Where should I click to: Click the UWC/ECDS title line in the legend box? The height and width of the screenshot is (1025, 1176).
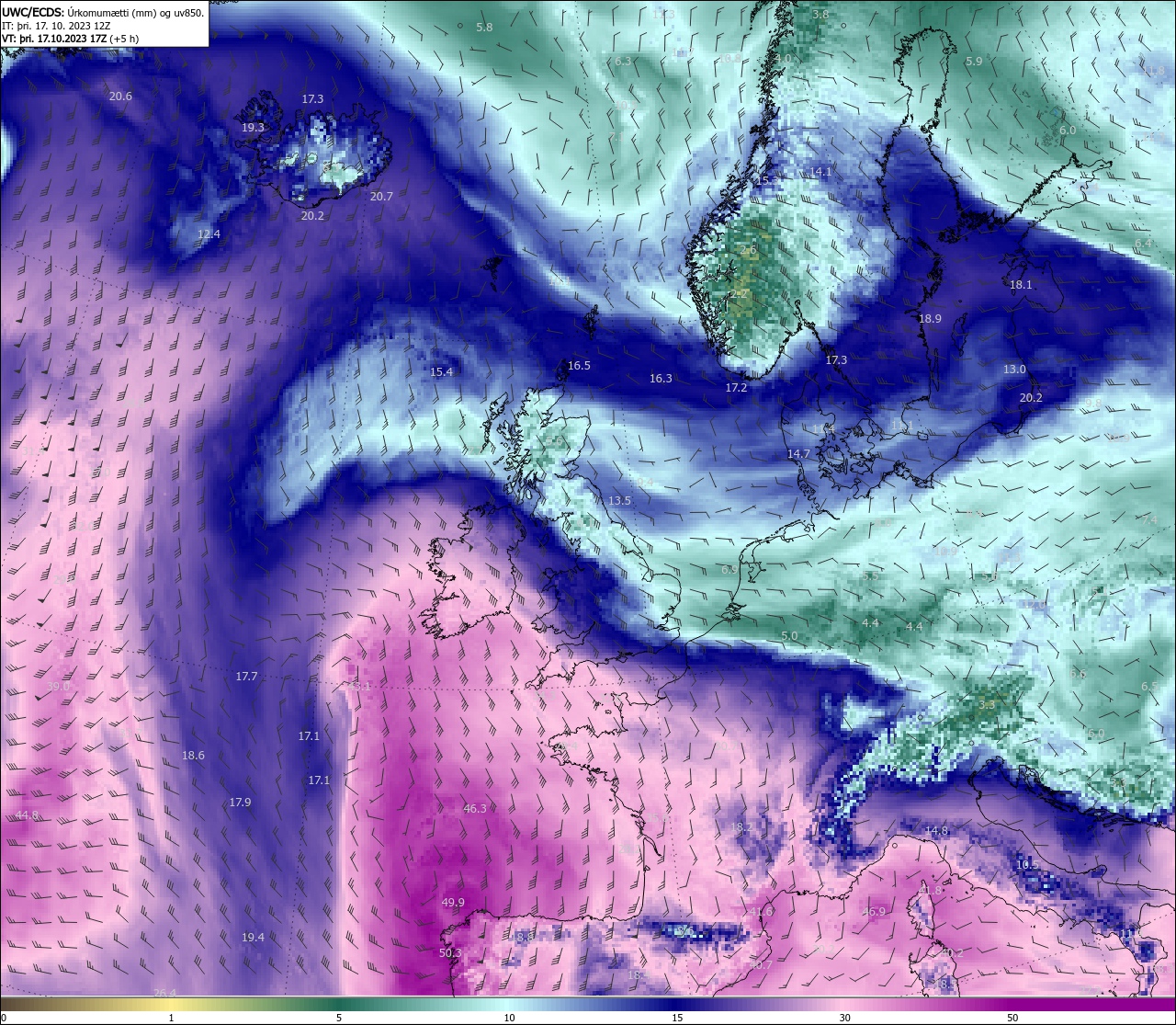[103, 13]
